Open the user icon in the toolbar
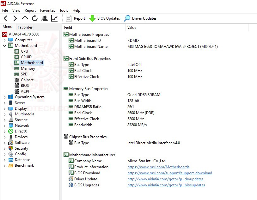This screenshot has width=257, height=200. point(45,18)
